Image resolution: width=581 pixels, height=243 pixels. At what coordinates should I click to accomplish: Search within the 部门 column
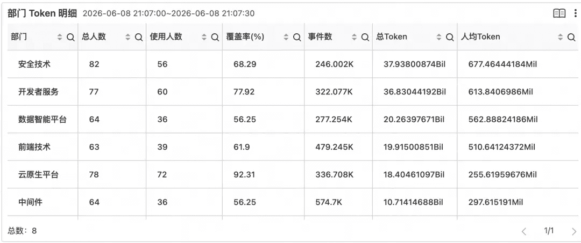coord(71,38)
